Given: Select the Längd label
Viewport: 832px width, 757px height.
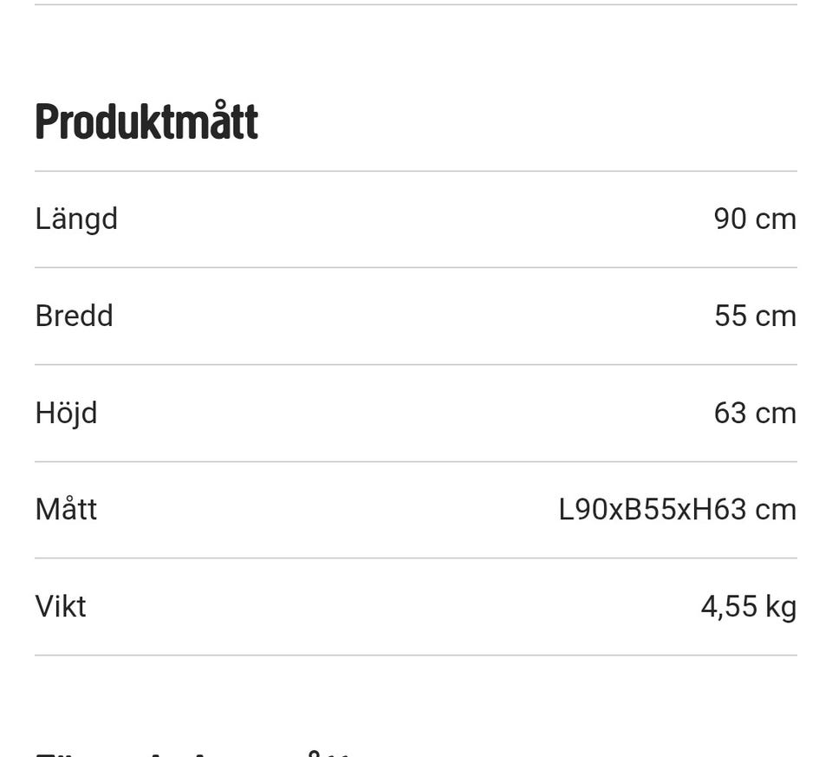Looking at the screenshot, I should 76,219.
